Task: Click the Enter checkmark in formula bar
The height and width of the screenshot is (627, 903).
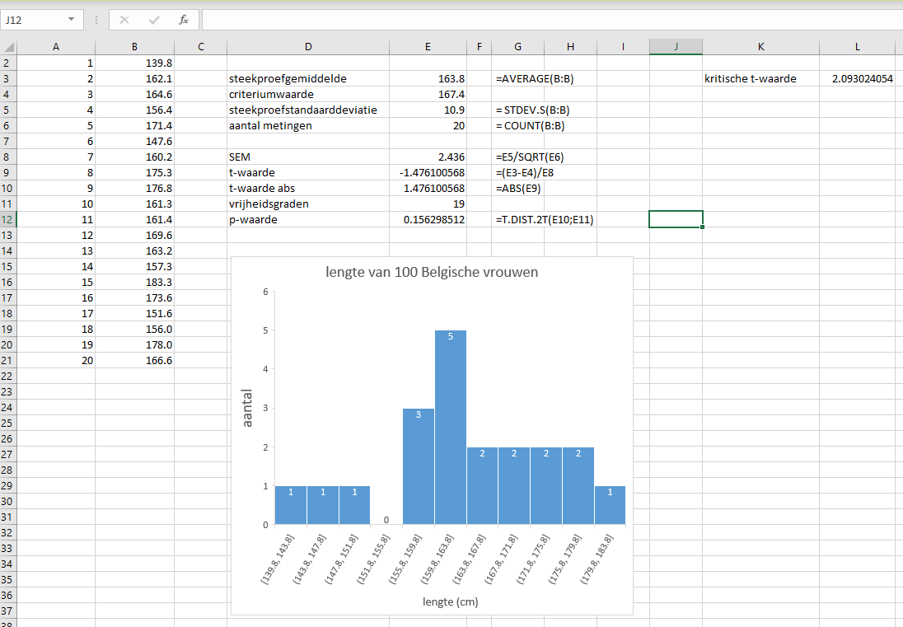Action: coord(154,19)
